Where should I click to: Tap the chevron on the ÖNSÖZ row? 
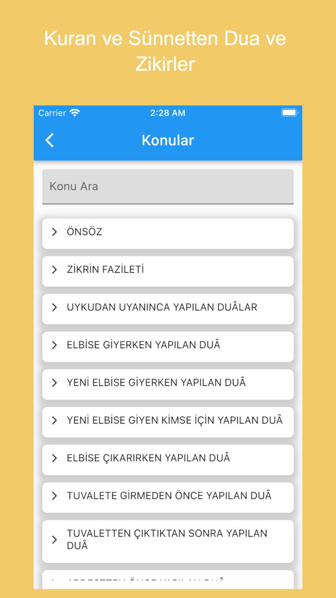point(54,232)
